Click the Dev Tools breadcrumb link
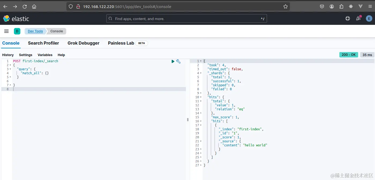 [x=35, y=31]
